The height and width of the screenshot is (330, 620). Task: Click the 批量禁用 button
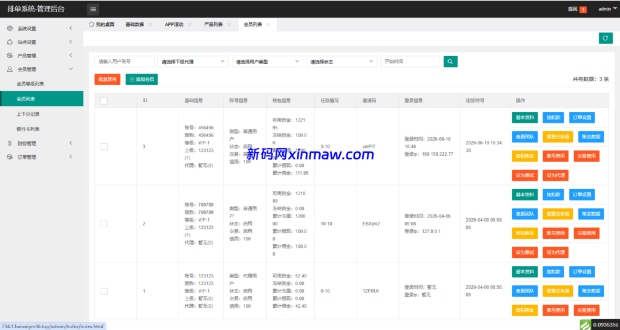108,79
